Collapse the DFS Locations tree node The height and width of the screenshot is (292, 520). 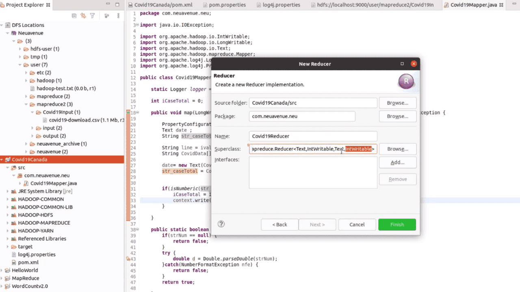tap(2, 25)
